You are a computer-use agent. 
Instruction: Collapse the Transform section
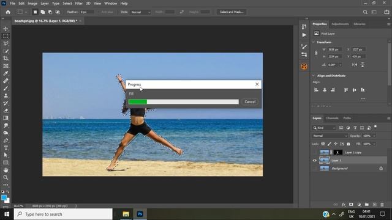point(314,42)
